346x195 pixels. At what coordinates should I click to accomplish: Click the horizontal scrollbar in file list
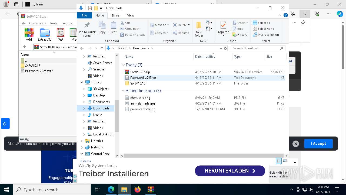point(204,156)
